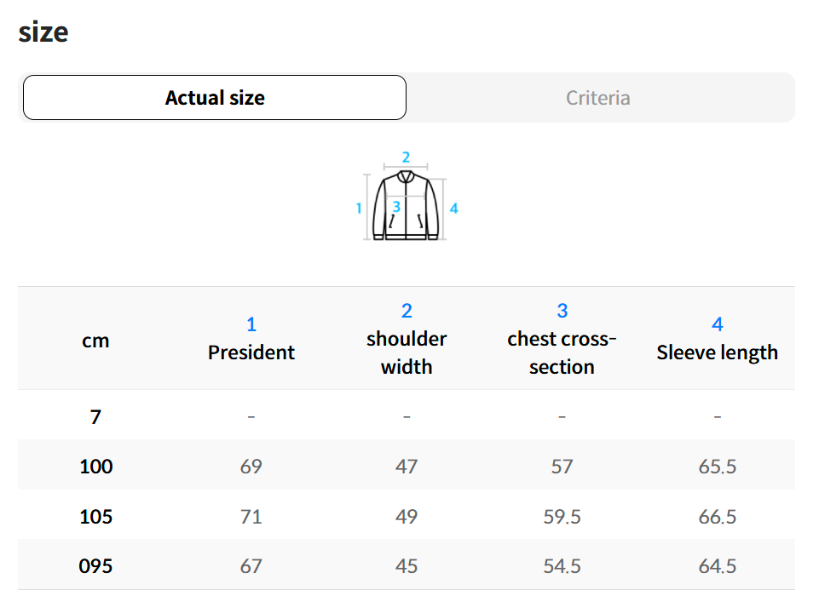Click the number 1 left of the jacket
The width and height of the screenshot is (819, 613).
(359, 209)
